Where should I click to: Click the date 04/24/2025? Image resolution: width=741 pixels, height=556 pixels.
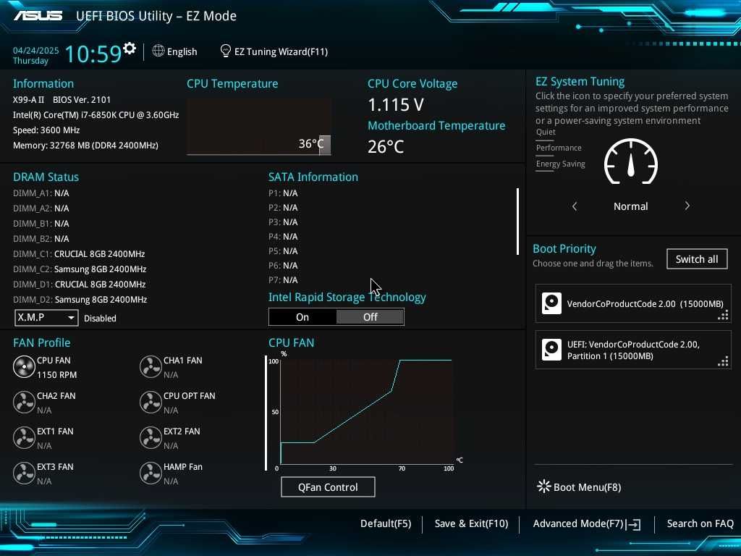pos(36,50)
